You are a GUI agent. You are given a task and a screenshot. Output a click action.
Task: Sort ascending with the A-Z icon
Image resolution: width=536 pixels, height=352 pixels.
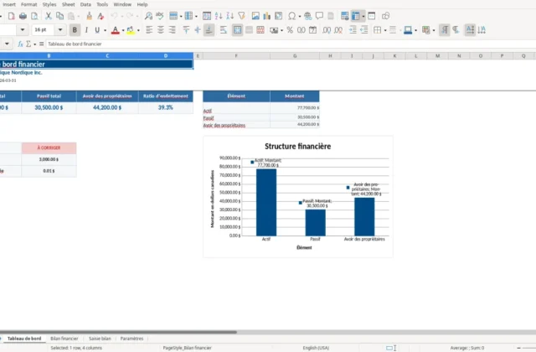coord(219,16)
